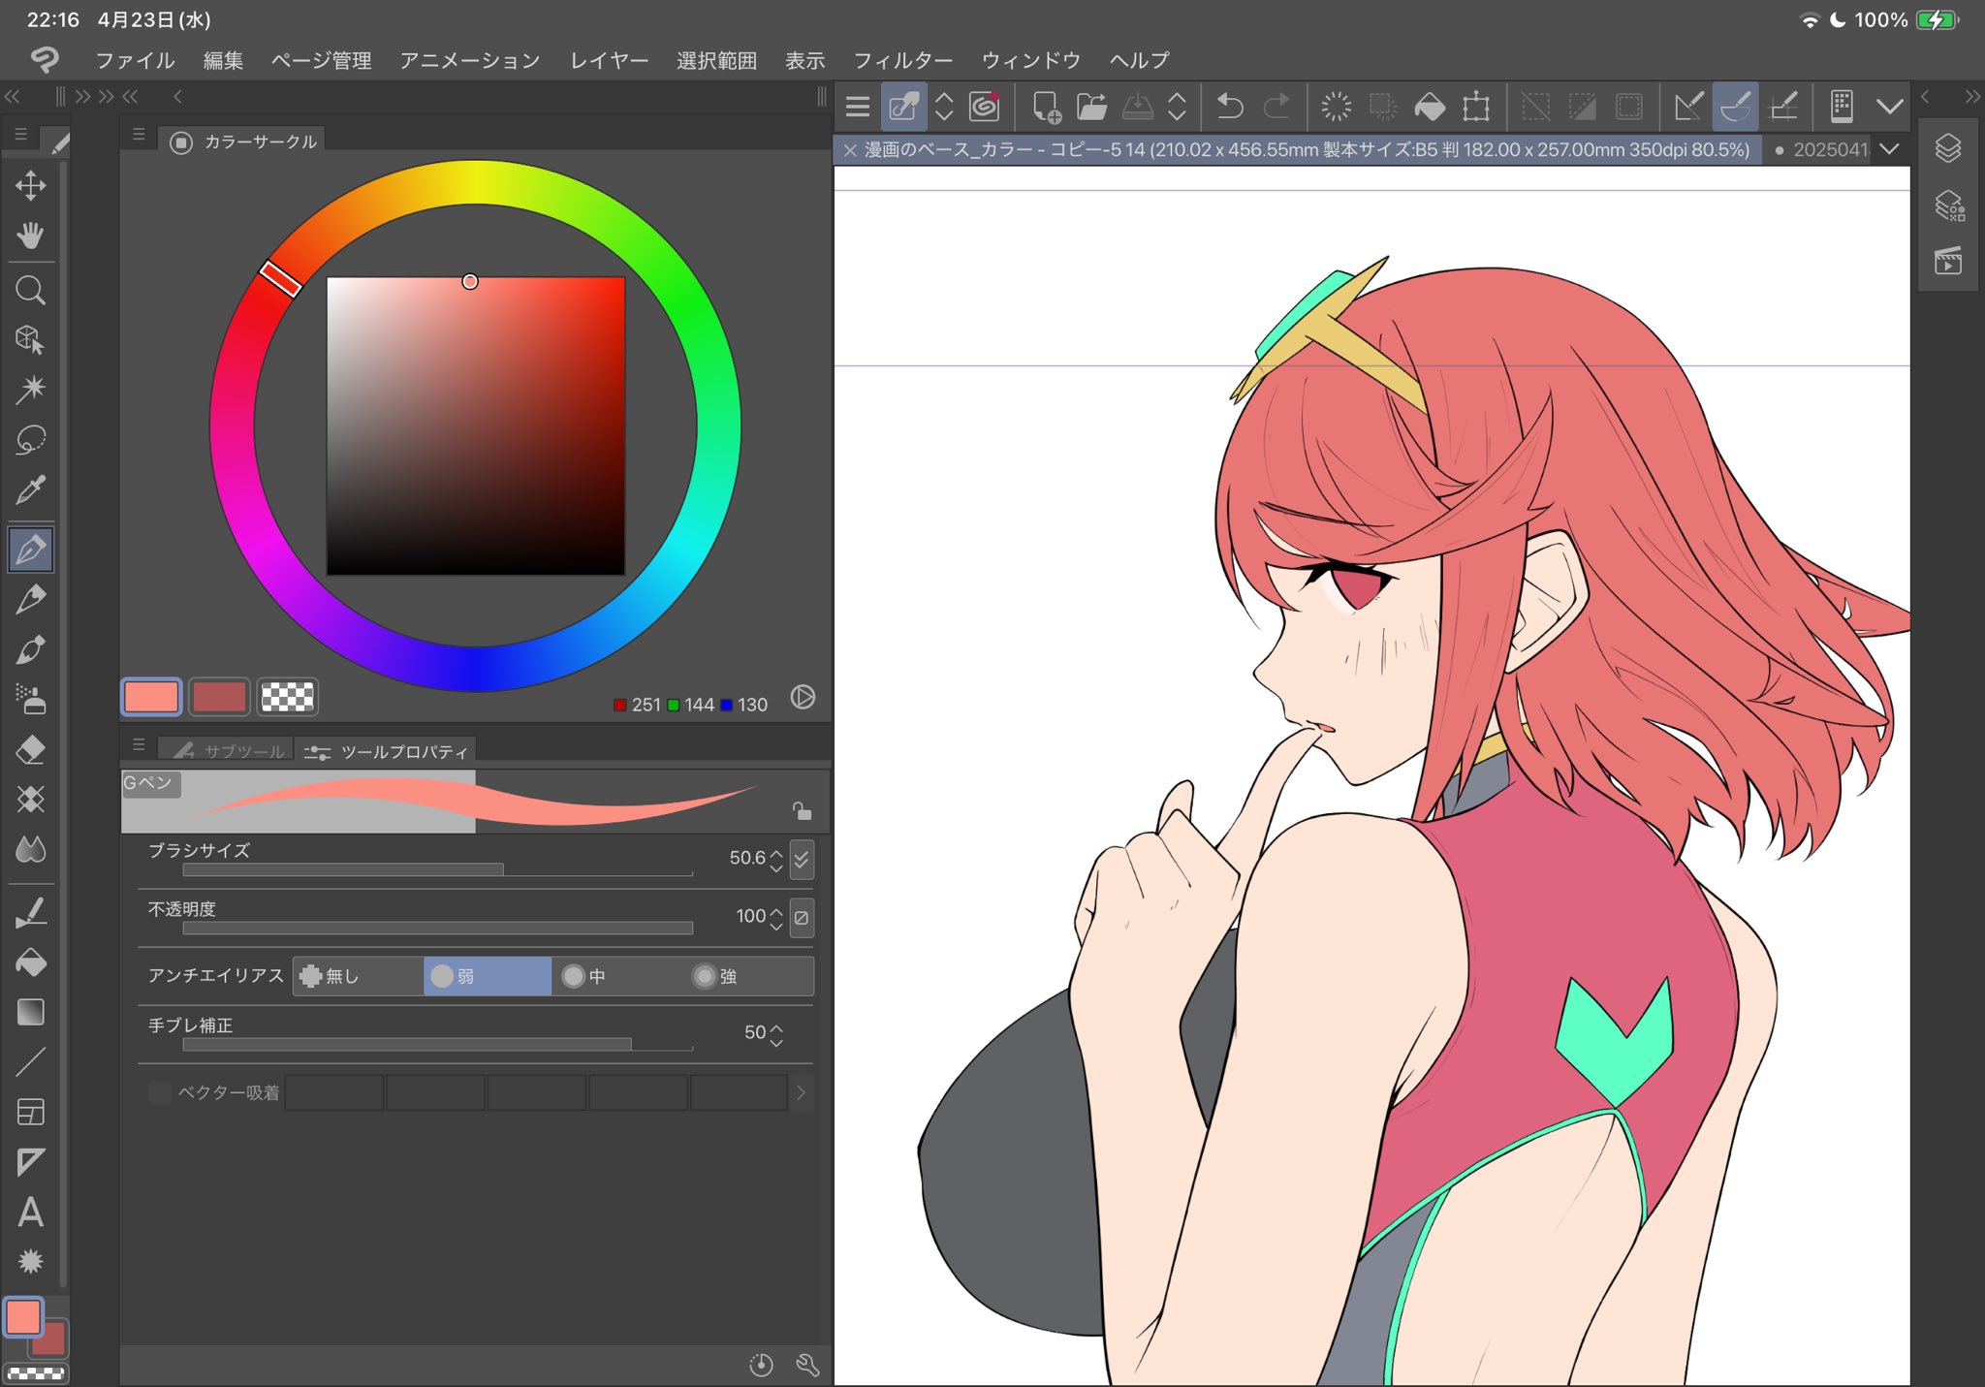The image size is (1985, 1387).
Task: Open the wrench settings icon in tool property
Action: 807,1365
